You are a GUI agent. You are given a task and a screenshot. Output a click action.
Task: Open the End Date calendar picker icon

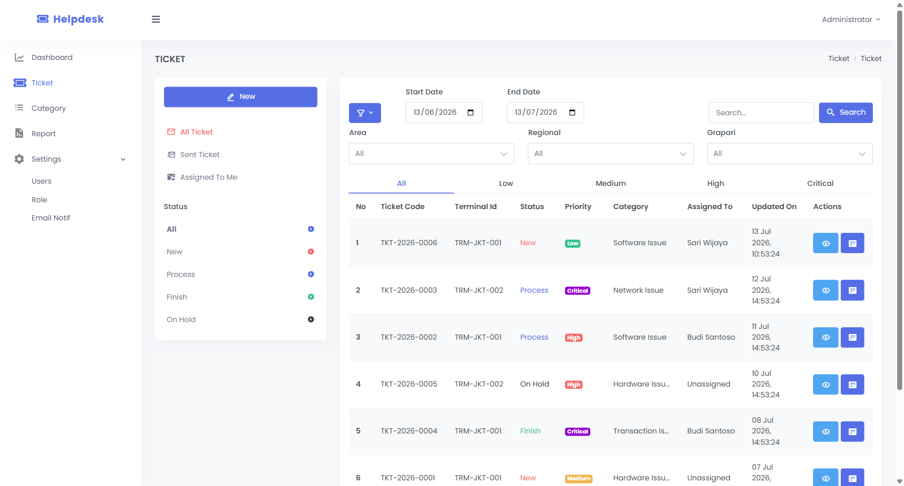(x=572, y=112)
